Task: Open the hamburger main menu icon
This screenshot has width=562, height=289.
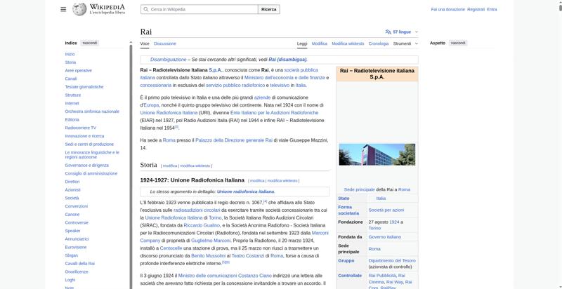Action: pyautogui.click(x=63, y=9)
